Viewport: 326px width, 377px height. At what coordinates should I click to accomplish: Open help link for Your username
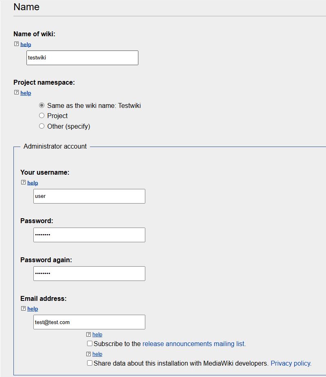tap(33, 183)
